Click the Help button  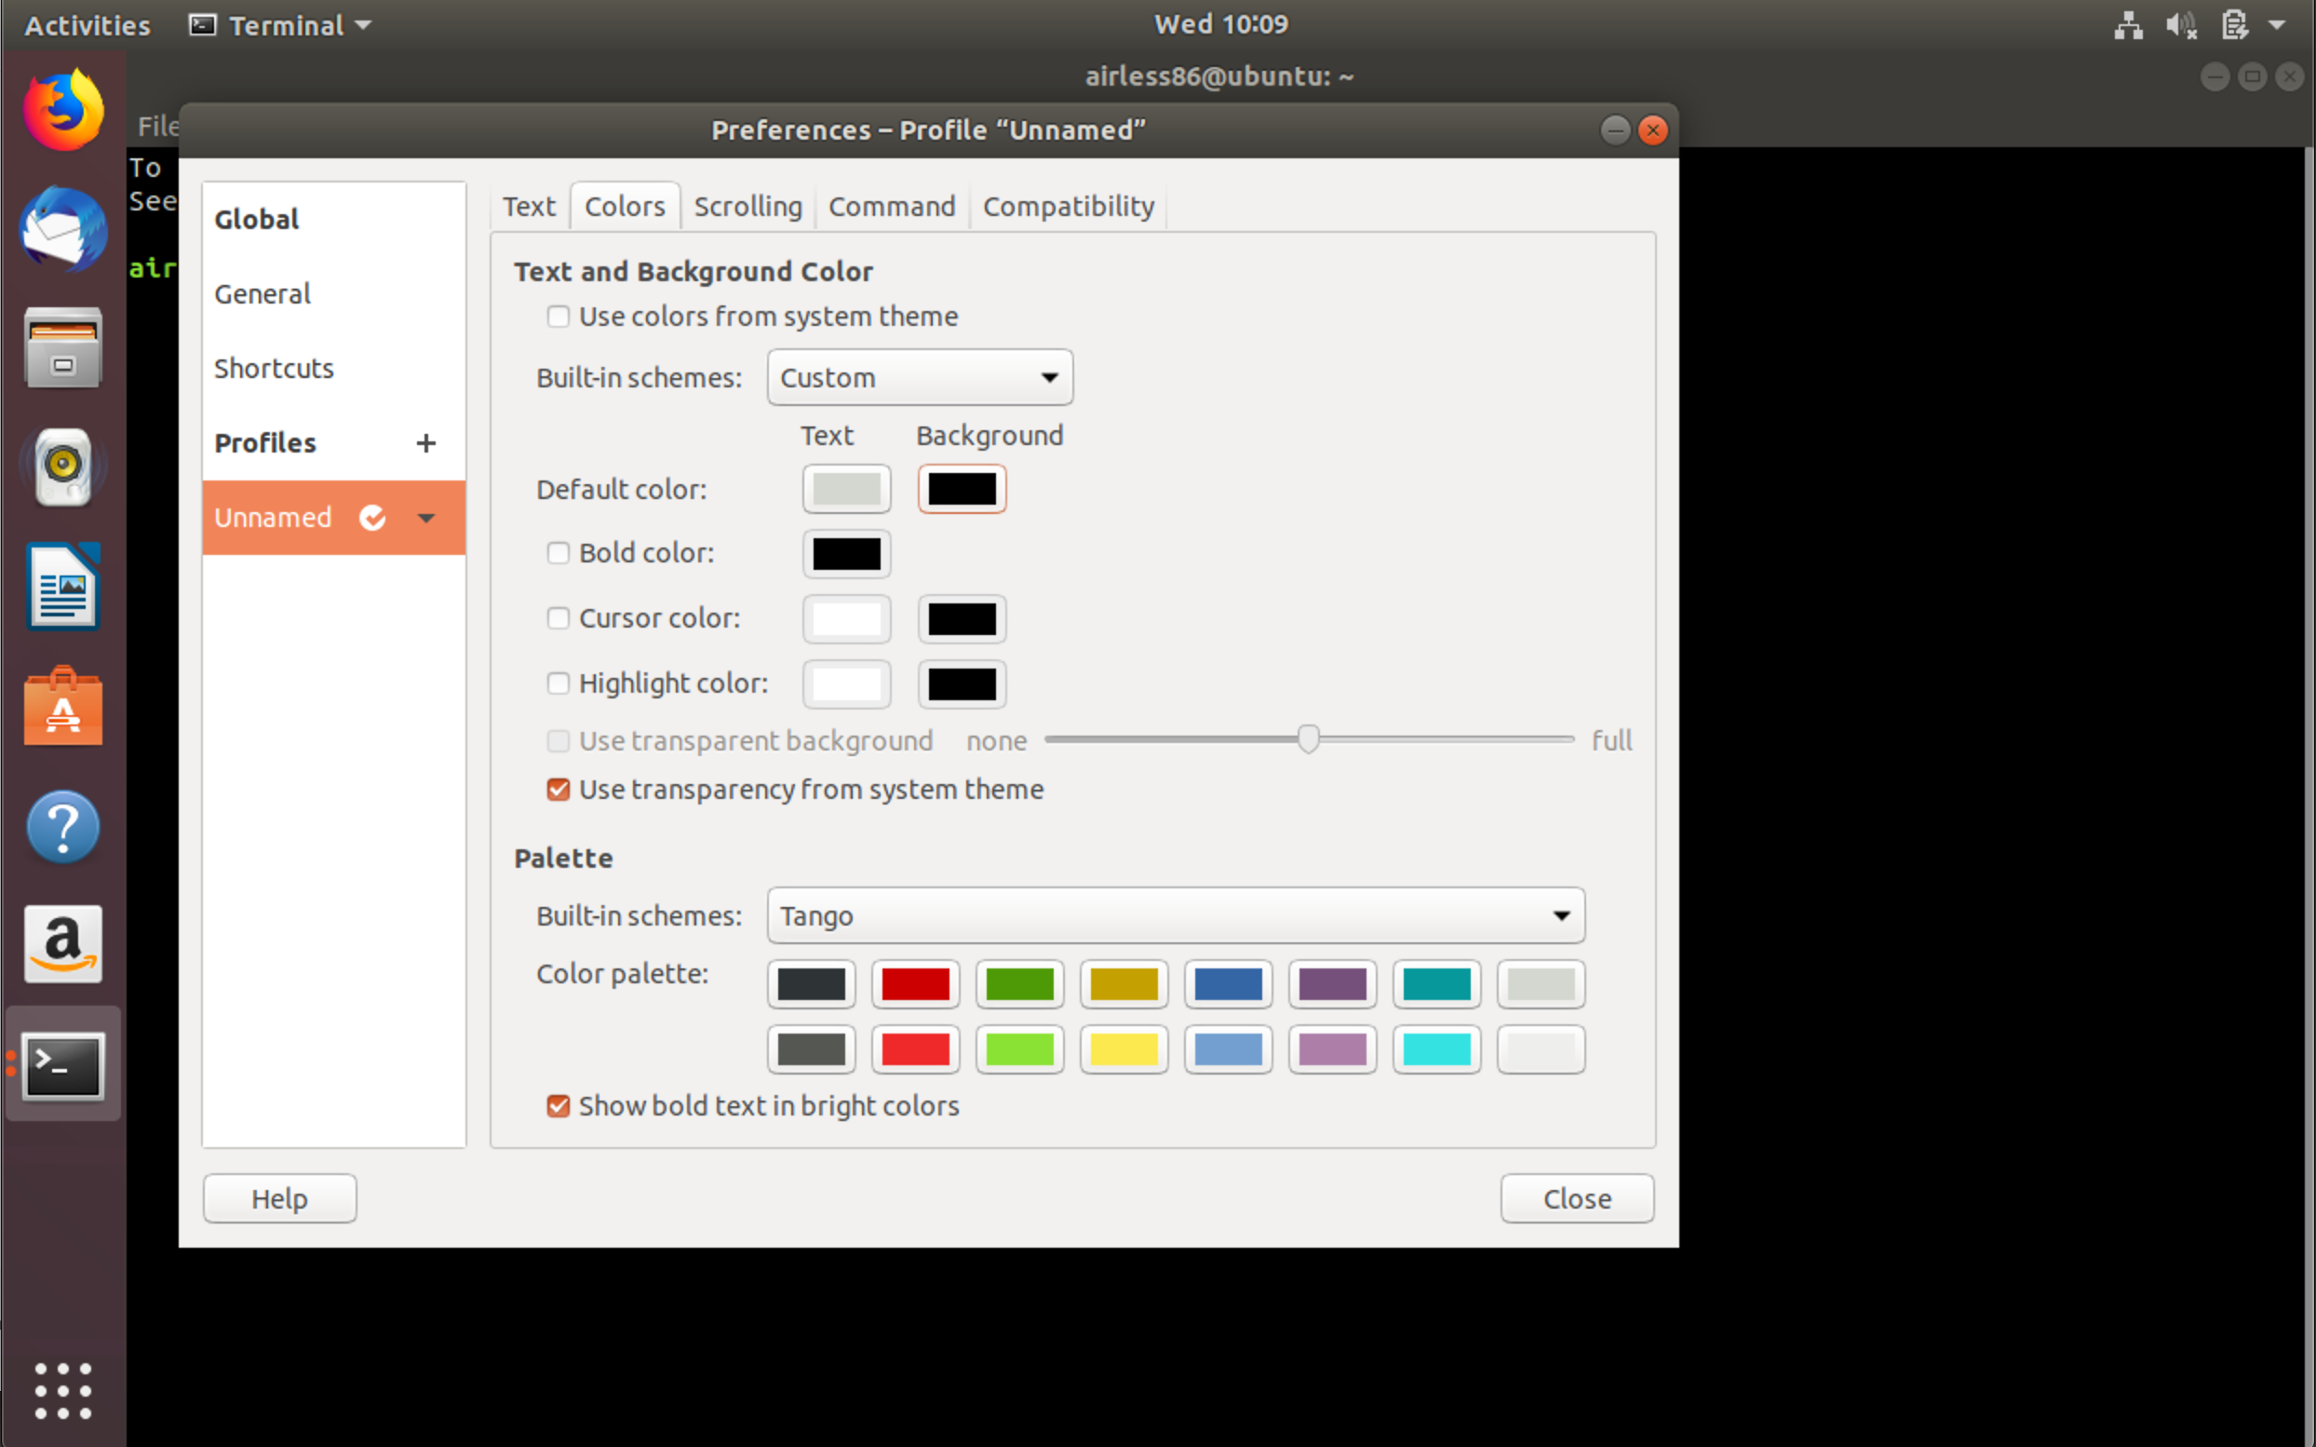tap(279, 1198)
